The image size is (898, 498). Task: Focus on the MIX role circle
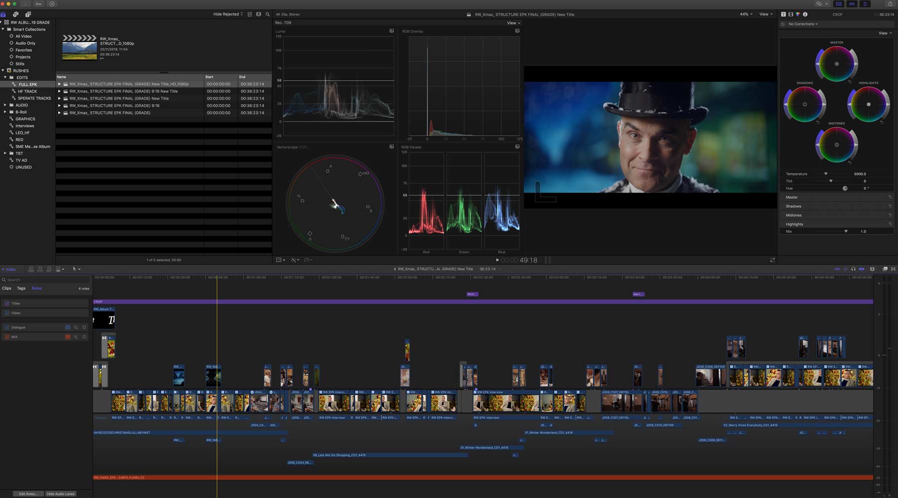84,337
